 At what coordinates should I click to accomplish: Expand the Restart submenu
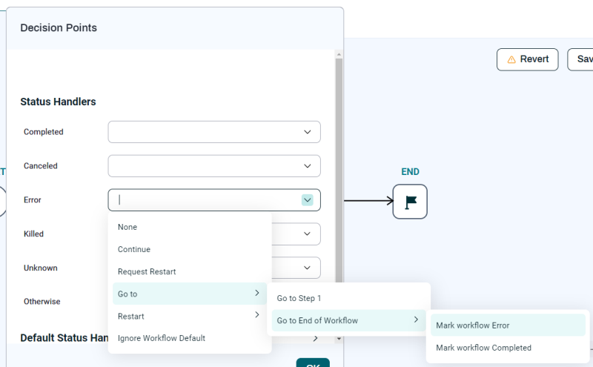256,316
